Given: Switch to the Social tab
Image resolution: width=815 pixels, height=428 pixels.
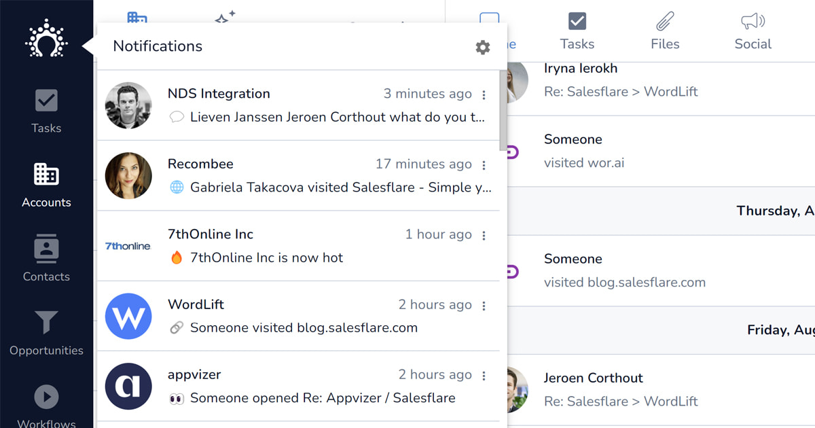Looking at the screenshot, I should point(753,31).
